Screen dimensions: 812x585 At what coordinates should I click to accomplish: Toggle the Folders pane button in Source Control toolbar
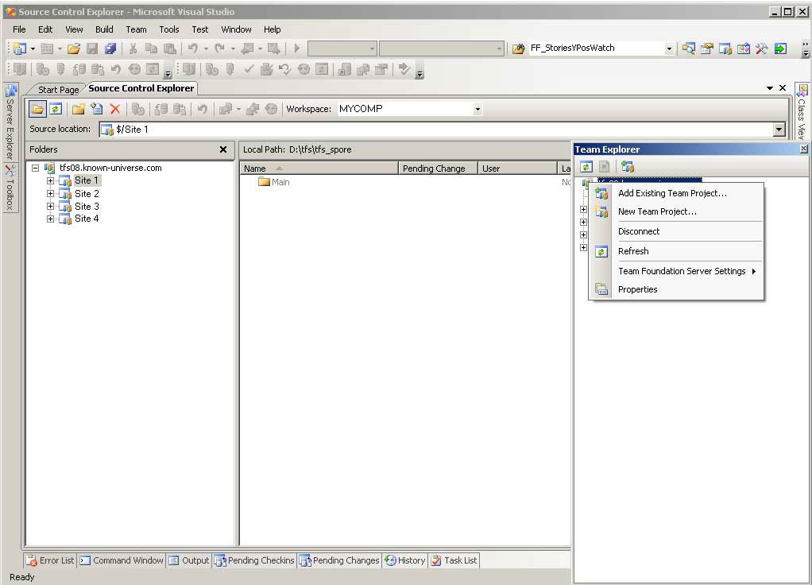[x=37, y=109]
